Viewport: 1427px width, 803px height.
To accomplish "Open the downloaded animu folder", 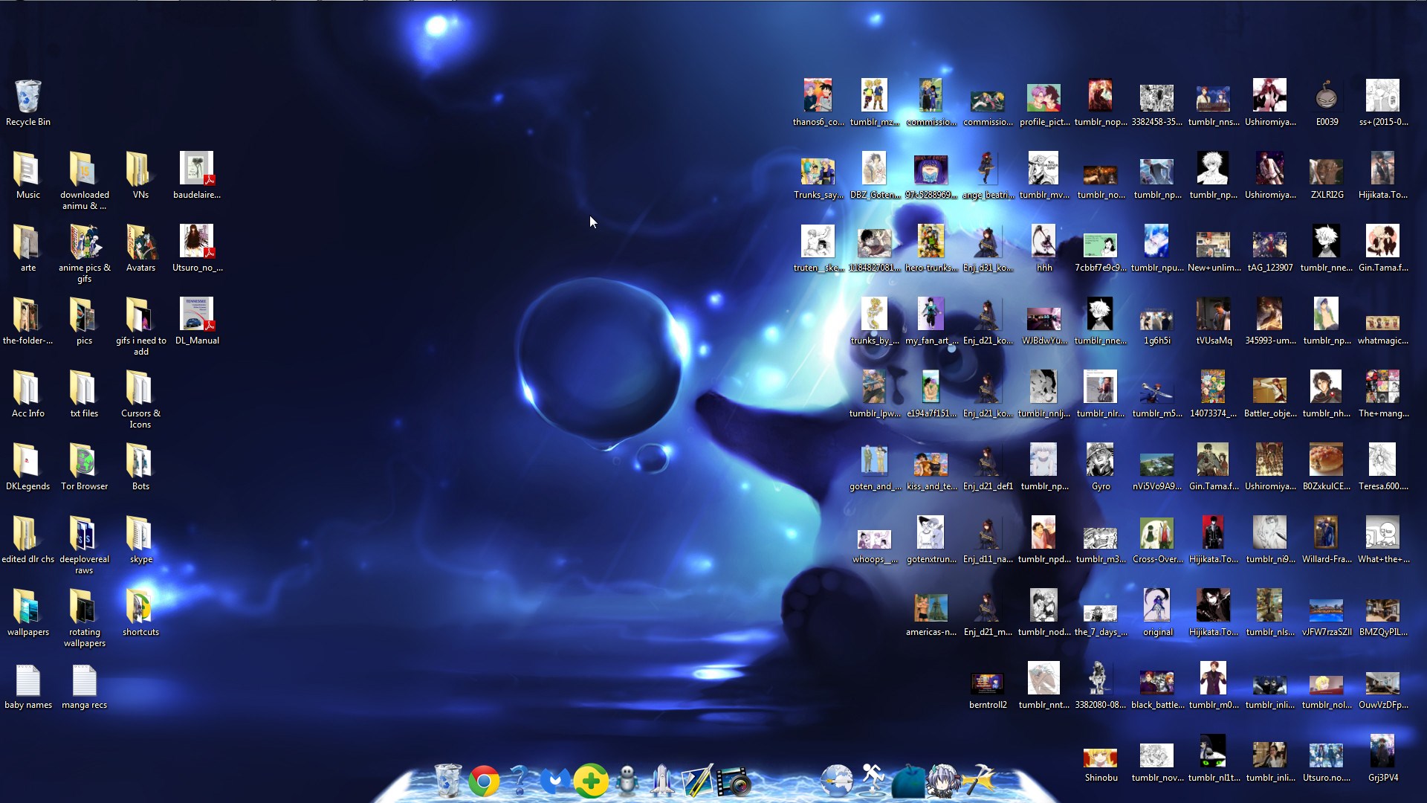I will pyautogui.click(x=84, y=181).
